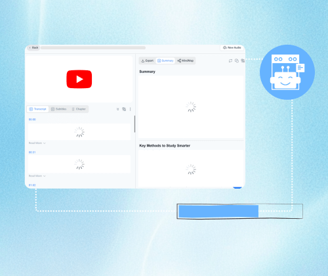Viewport: 328px width, 276px height.
Task: Click the Key Methods to Study Smarter heading
Action: pyautogui.click(x=165, y=146)
